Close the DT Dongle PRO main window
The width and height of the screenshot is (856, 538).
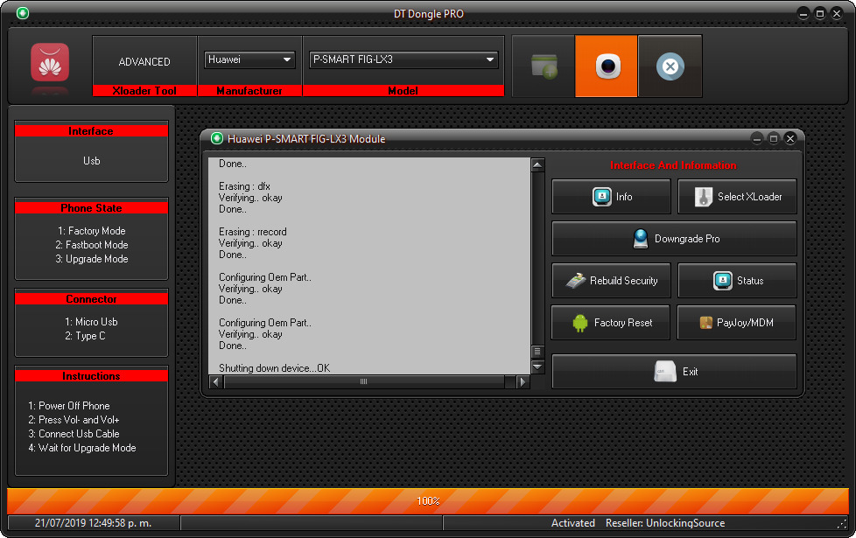pyautogui.click(x=837, y=14)
